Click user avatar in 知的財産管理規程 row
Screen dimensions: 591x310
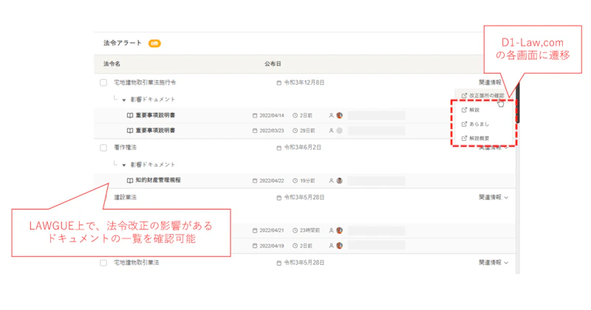pyautogui.click(x=340, y=180)
